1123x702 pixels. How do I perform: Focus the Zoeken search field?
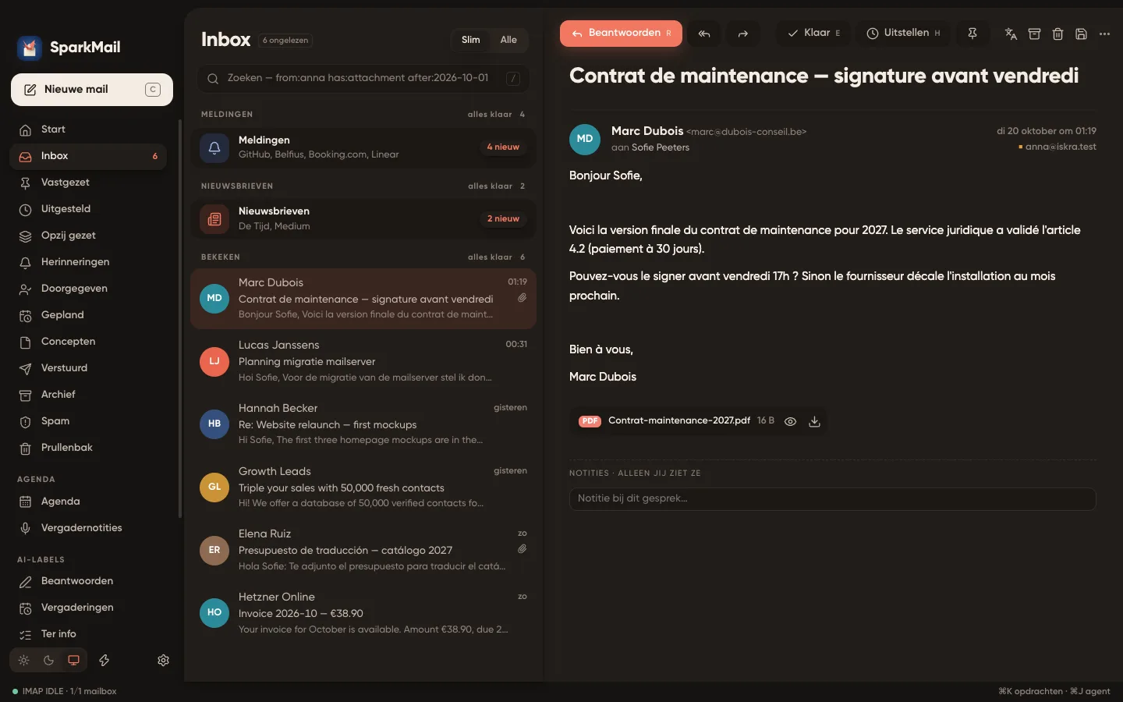(x=363, y=78)
